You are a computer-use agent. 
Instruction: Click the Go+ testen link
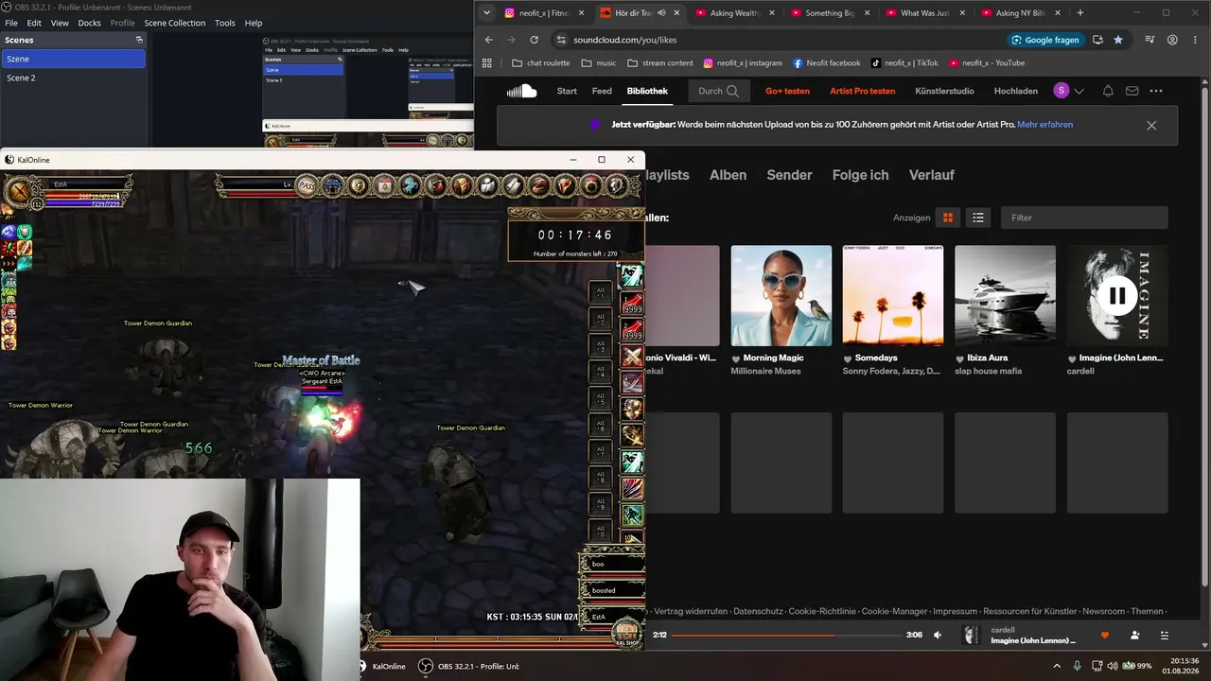(x=787, y=91)
